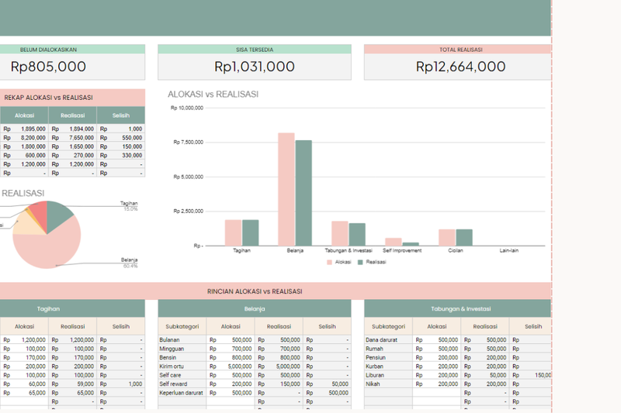This screenshot has width=621, height=413.
Task: Click the green Realisasi bar for Tagihan
Action: coord(250,232)
